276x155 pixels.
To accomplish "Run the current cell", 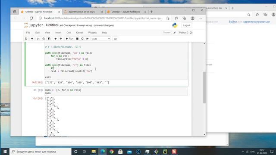I will pyautogui.click(x=69, y=39).
